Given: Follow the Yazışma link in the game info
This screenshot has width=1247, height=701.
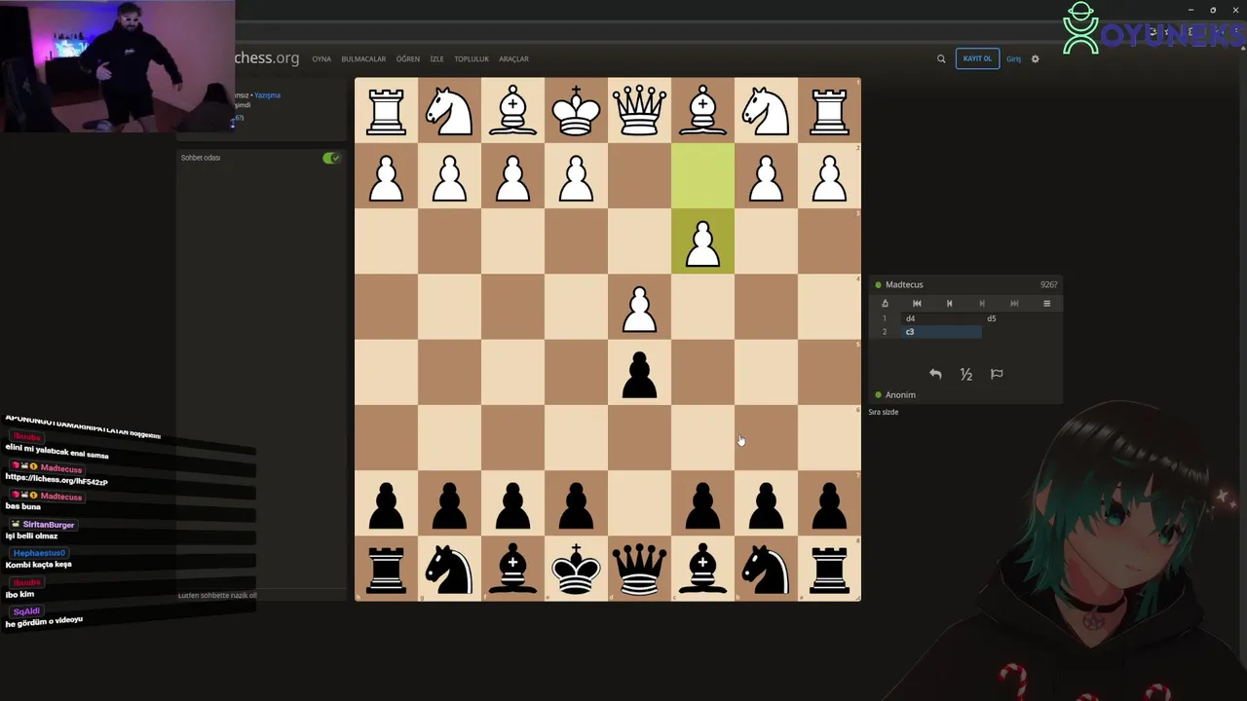Looking at the screenshot, I should (x=268, y=95).
